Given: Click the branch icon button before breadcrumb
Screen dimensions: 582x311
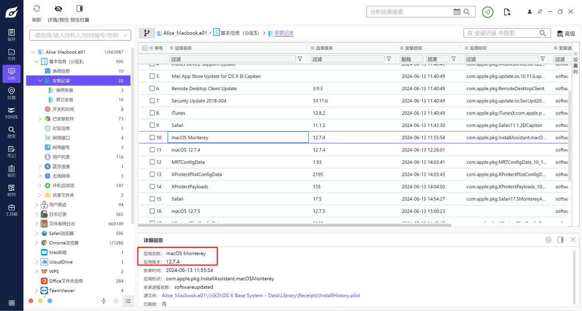Looking at the screenshot, I should [147, 33].
